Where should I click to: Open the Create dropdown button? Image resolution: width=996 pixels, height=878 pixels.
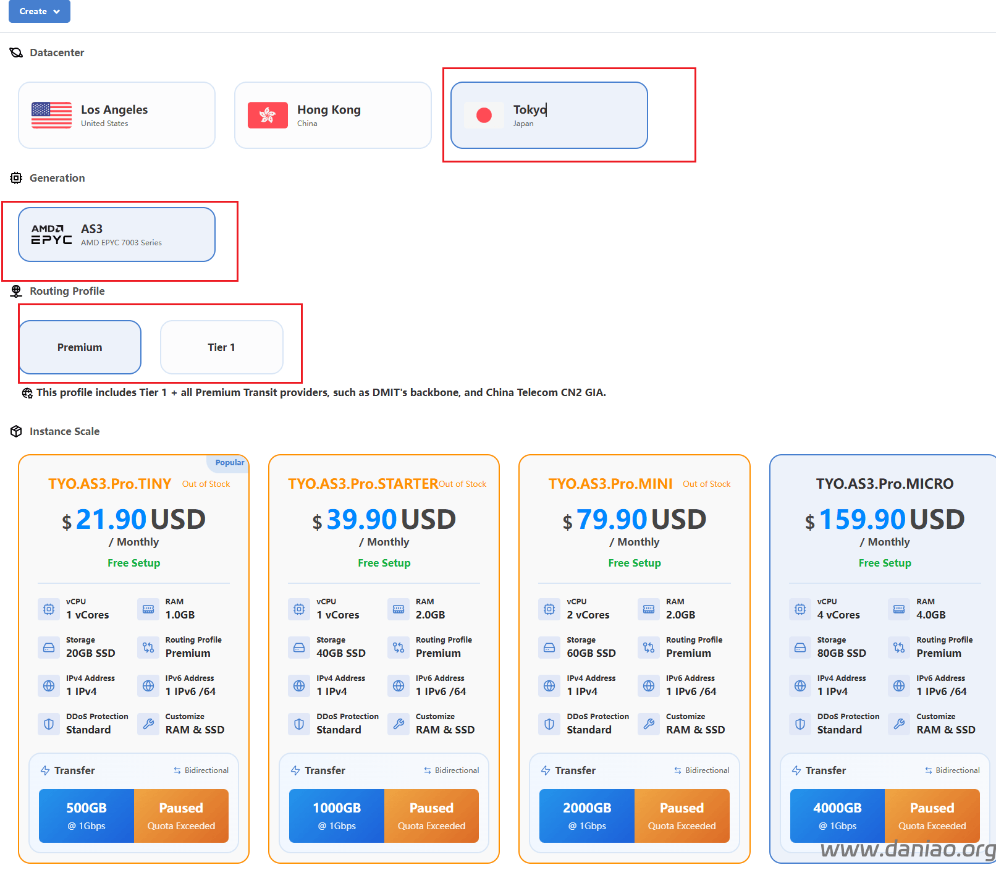tap(39, 11)
